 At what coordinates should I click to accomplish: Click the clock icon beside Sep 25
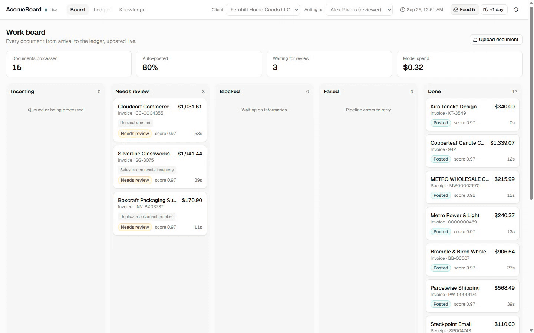403,10
